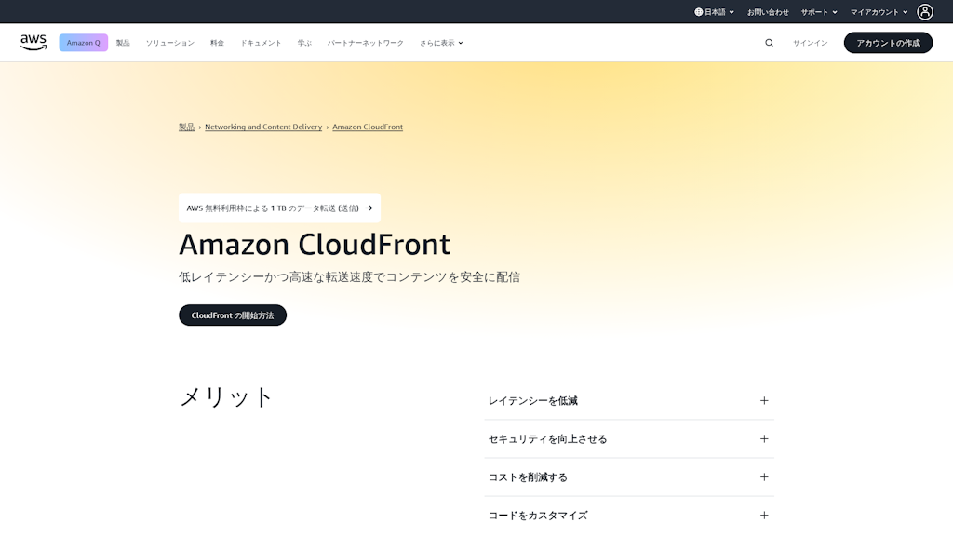This screenshot has height=536, width=953.
Task: Open the AWS 無料利用枠 1 TB banner link
Action: [279, 208]
